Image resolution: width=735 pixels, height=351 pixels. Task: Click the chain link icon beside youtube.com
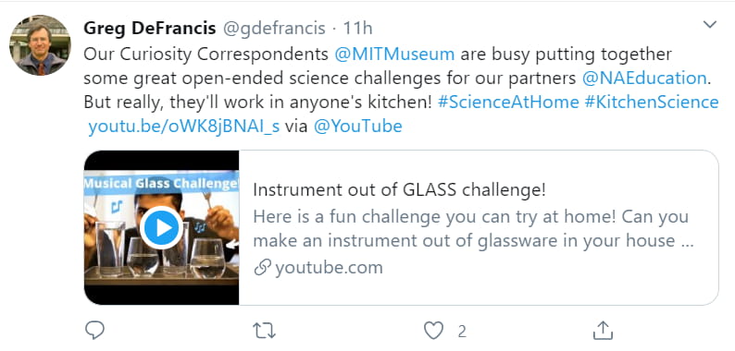(263, 268)
